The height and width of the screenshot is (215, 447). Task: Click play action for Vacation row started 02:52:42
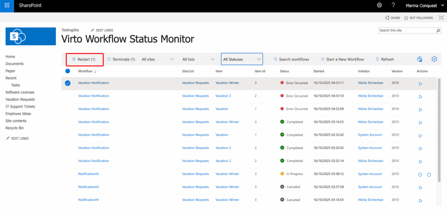(x=420, y=136)
